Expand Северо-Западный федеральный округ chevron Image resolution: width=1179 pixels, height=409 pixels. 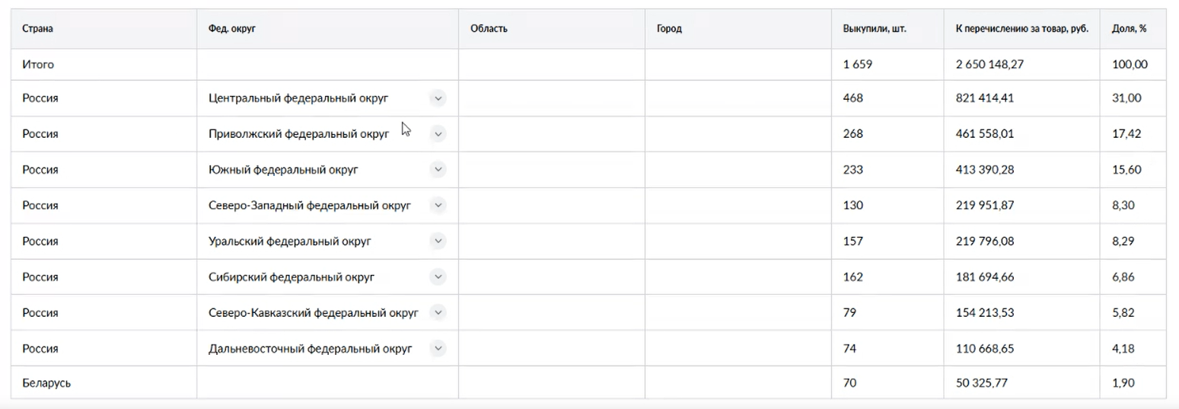(x=438, y=206)
